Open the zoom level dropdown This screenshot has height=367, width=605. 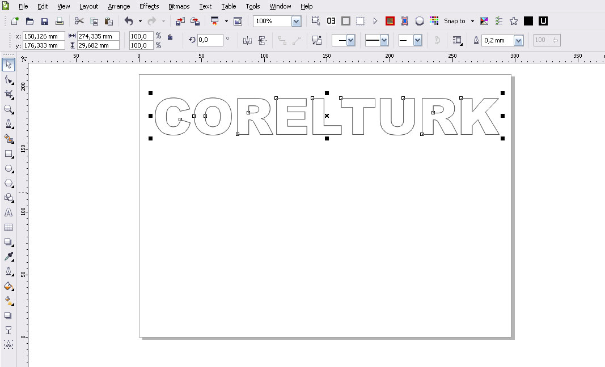[x=296, y=21]
